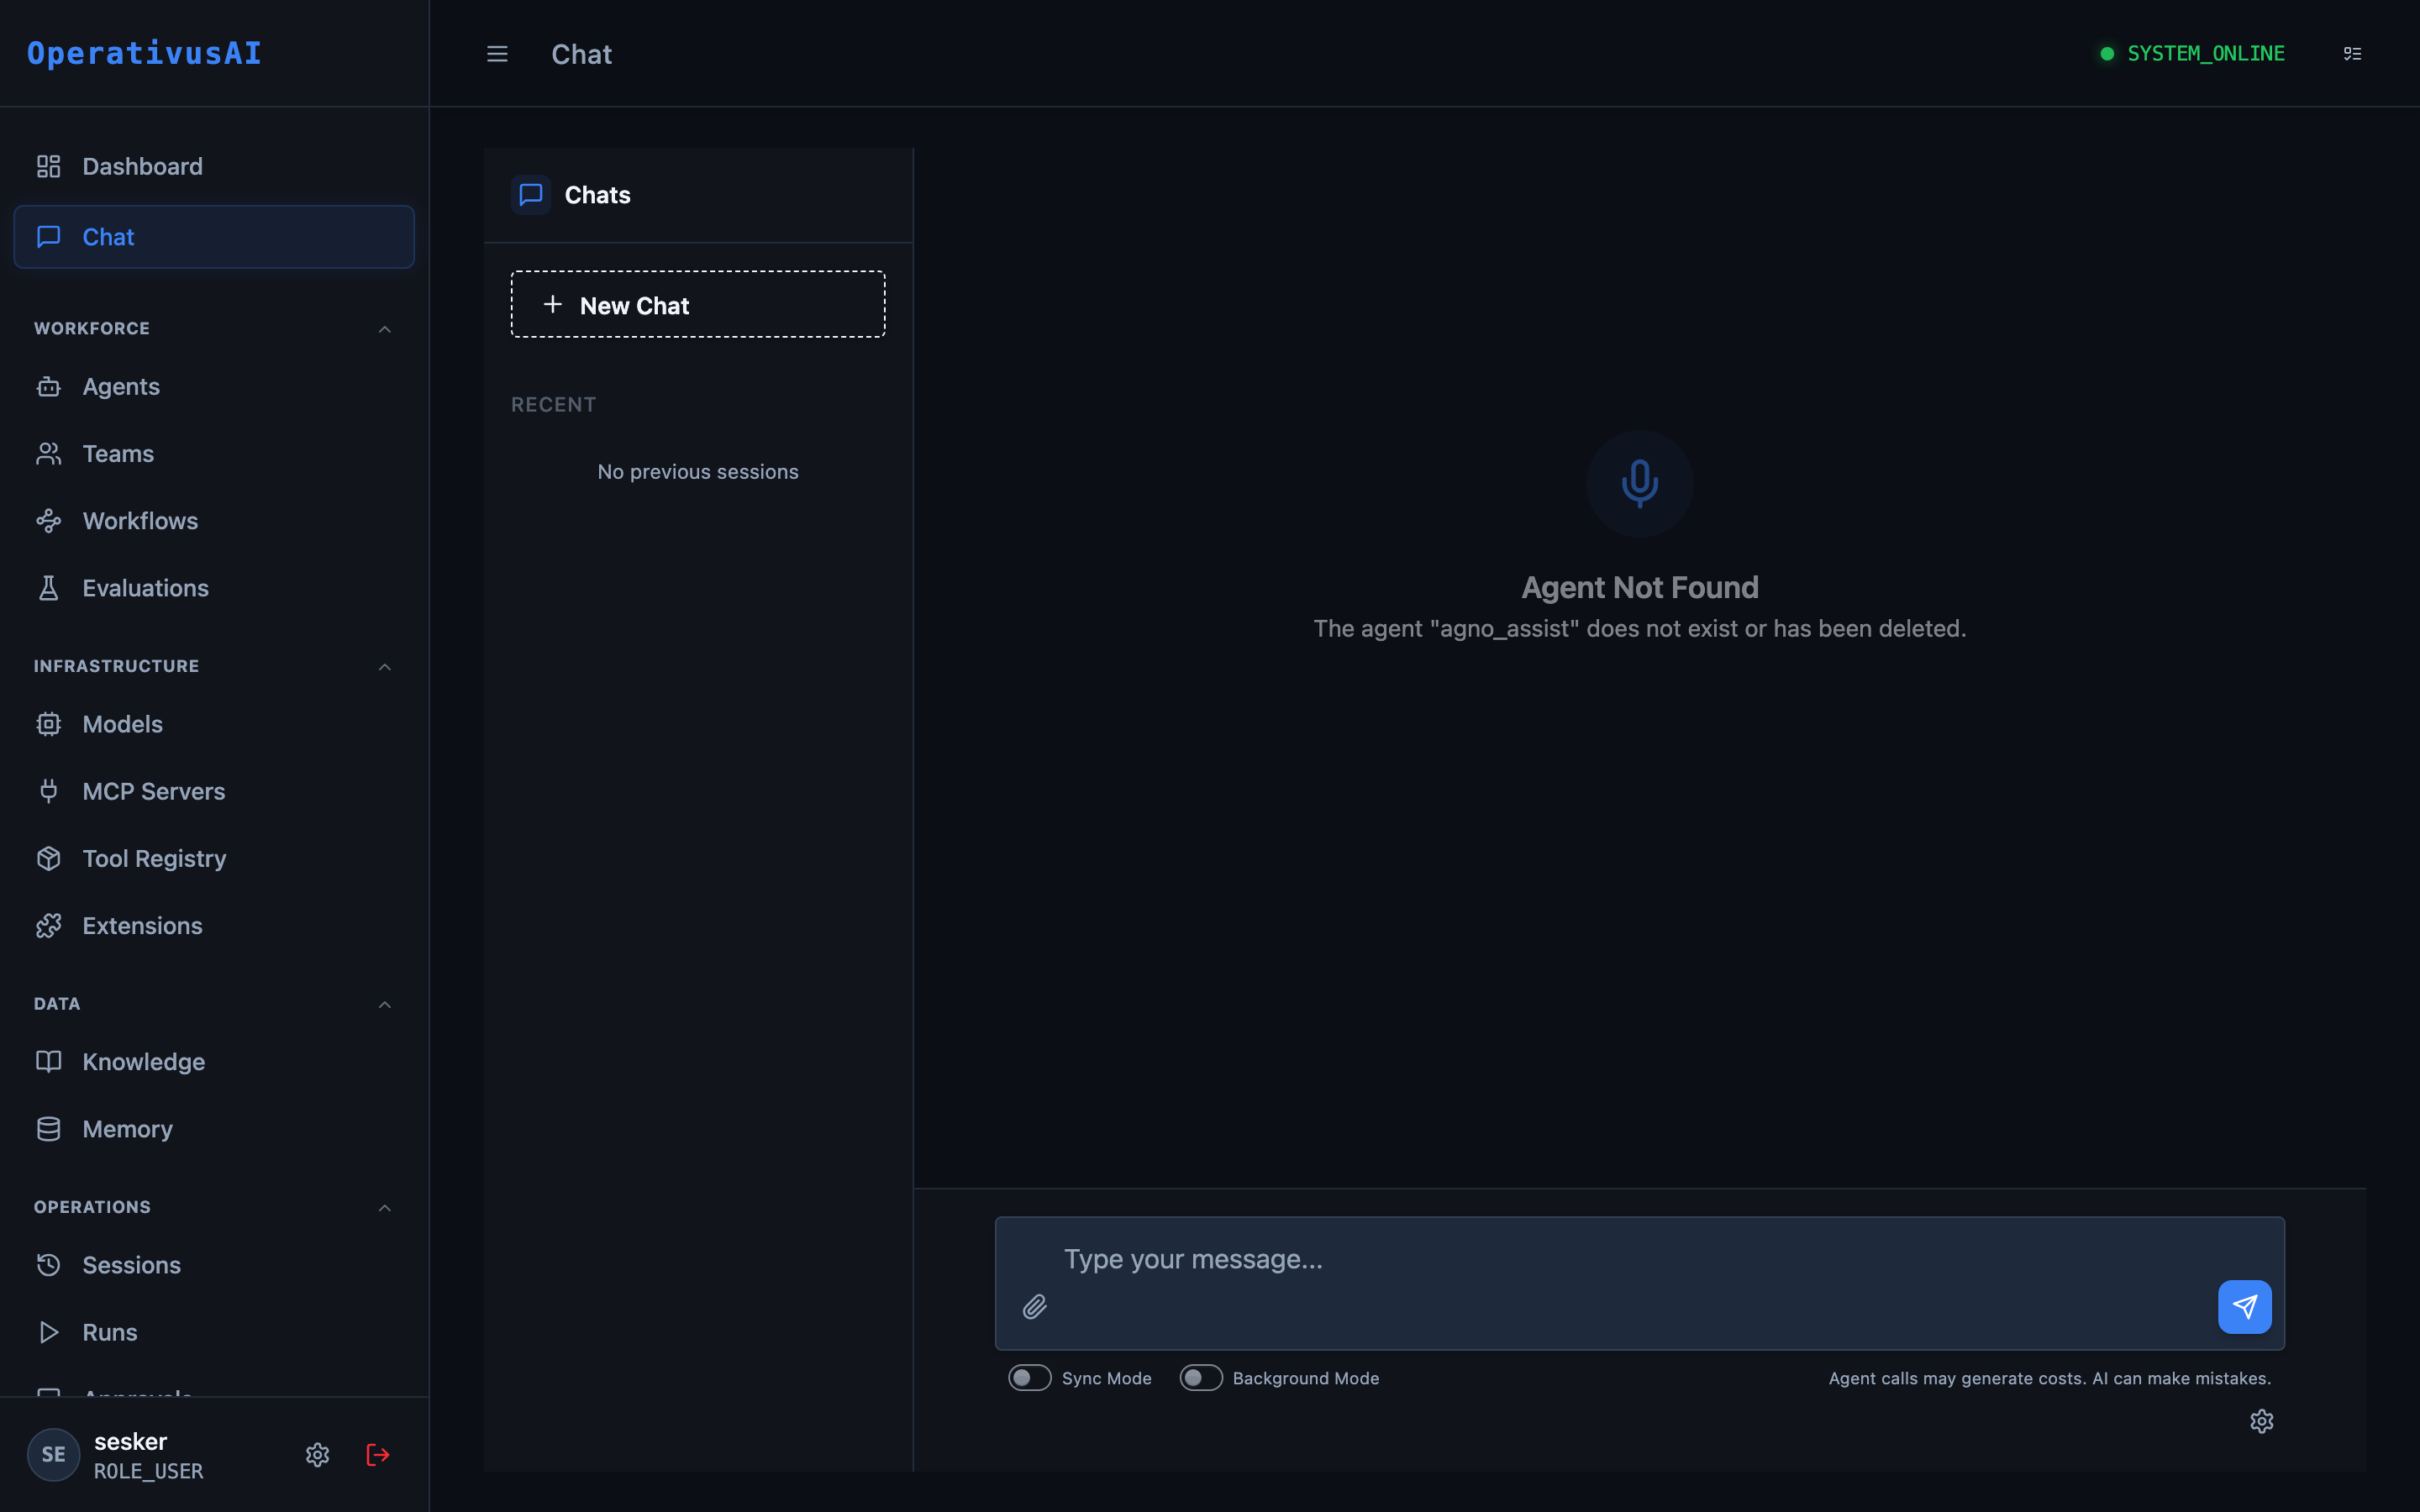Image resolution: width=2420 pixels, height=1512 pixels.
Task: Open MCP Servers menu item
Action: coord(214,791)
